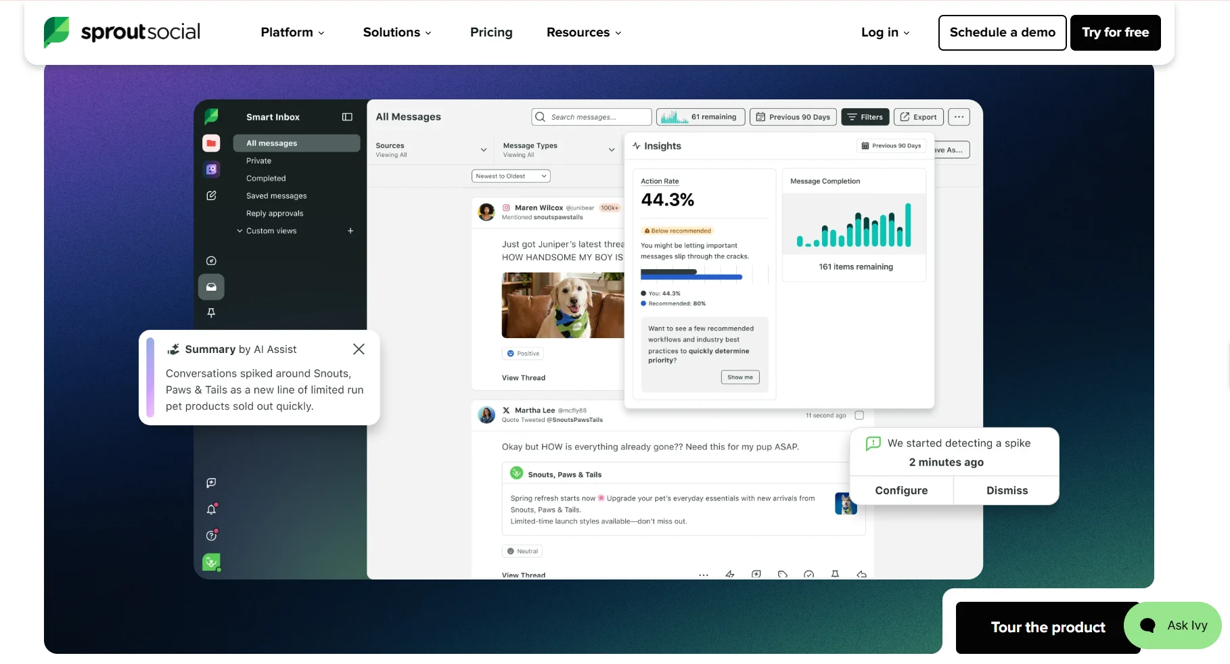Open the compass icon in left rail
1230x664 pixels.
point(211,261)
